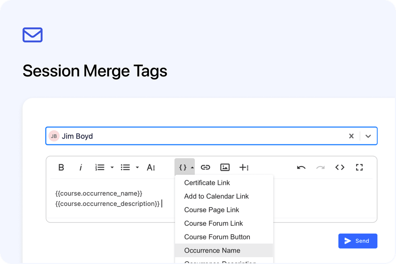Choose the Course Forum Button option
Image resolution: width=396 pixels, height=264 pixels.
(217, 237)
